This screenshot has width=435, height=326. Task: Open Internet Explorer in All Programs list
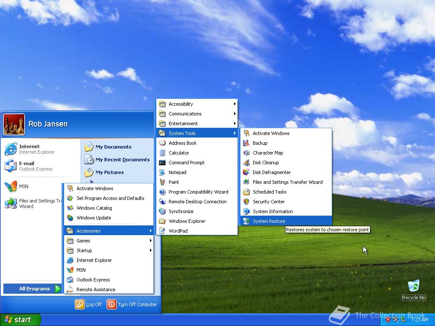[x=109, y=260]
